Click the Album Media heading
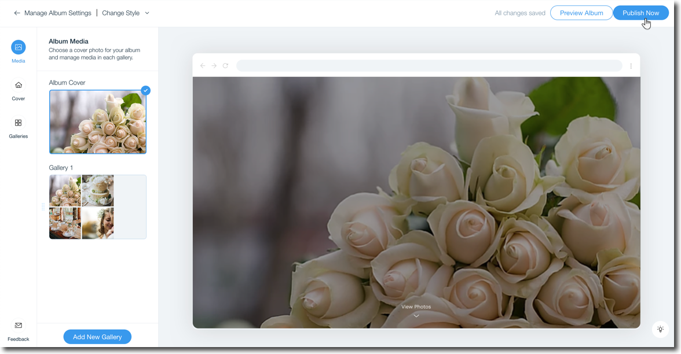The height and width of the screenshot is (354, 681). (68, 41)
